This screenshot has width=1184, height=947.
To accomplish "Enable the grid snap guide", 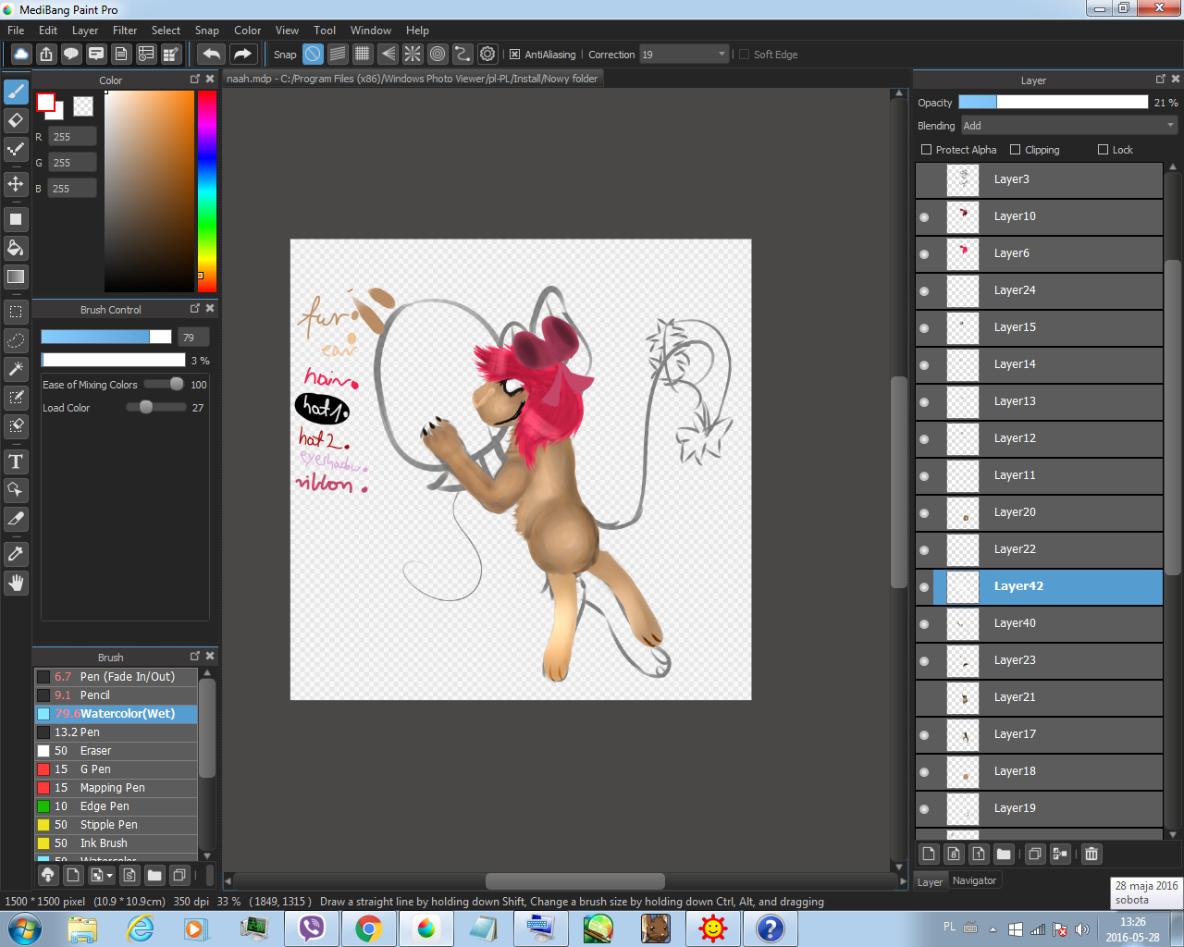I will pos(363,54).
